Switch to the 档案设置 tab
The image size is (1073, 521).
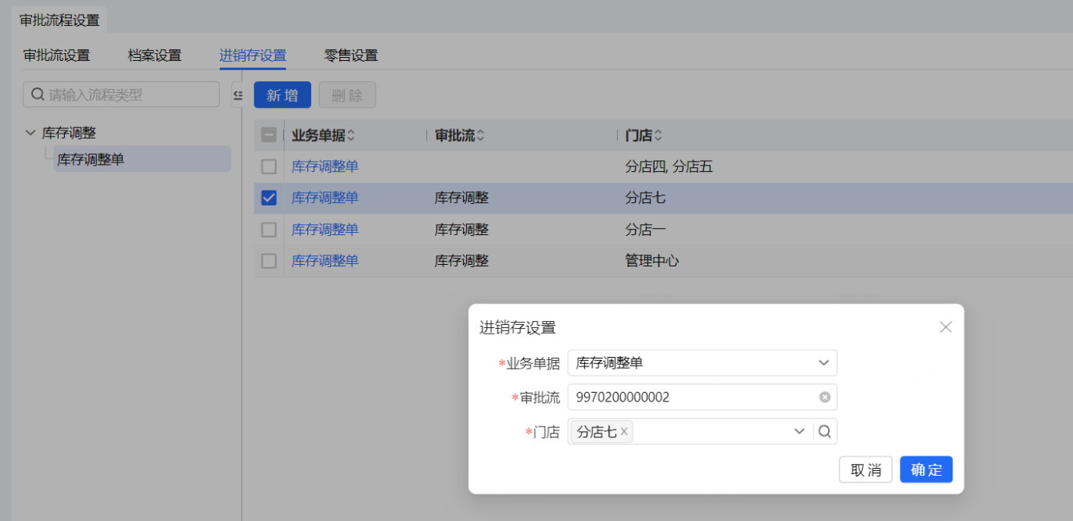point(155,55)
